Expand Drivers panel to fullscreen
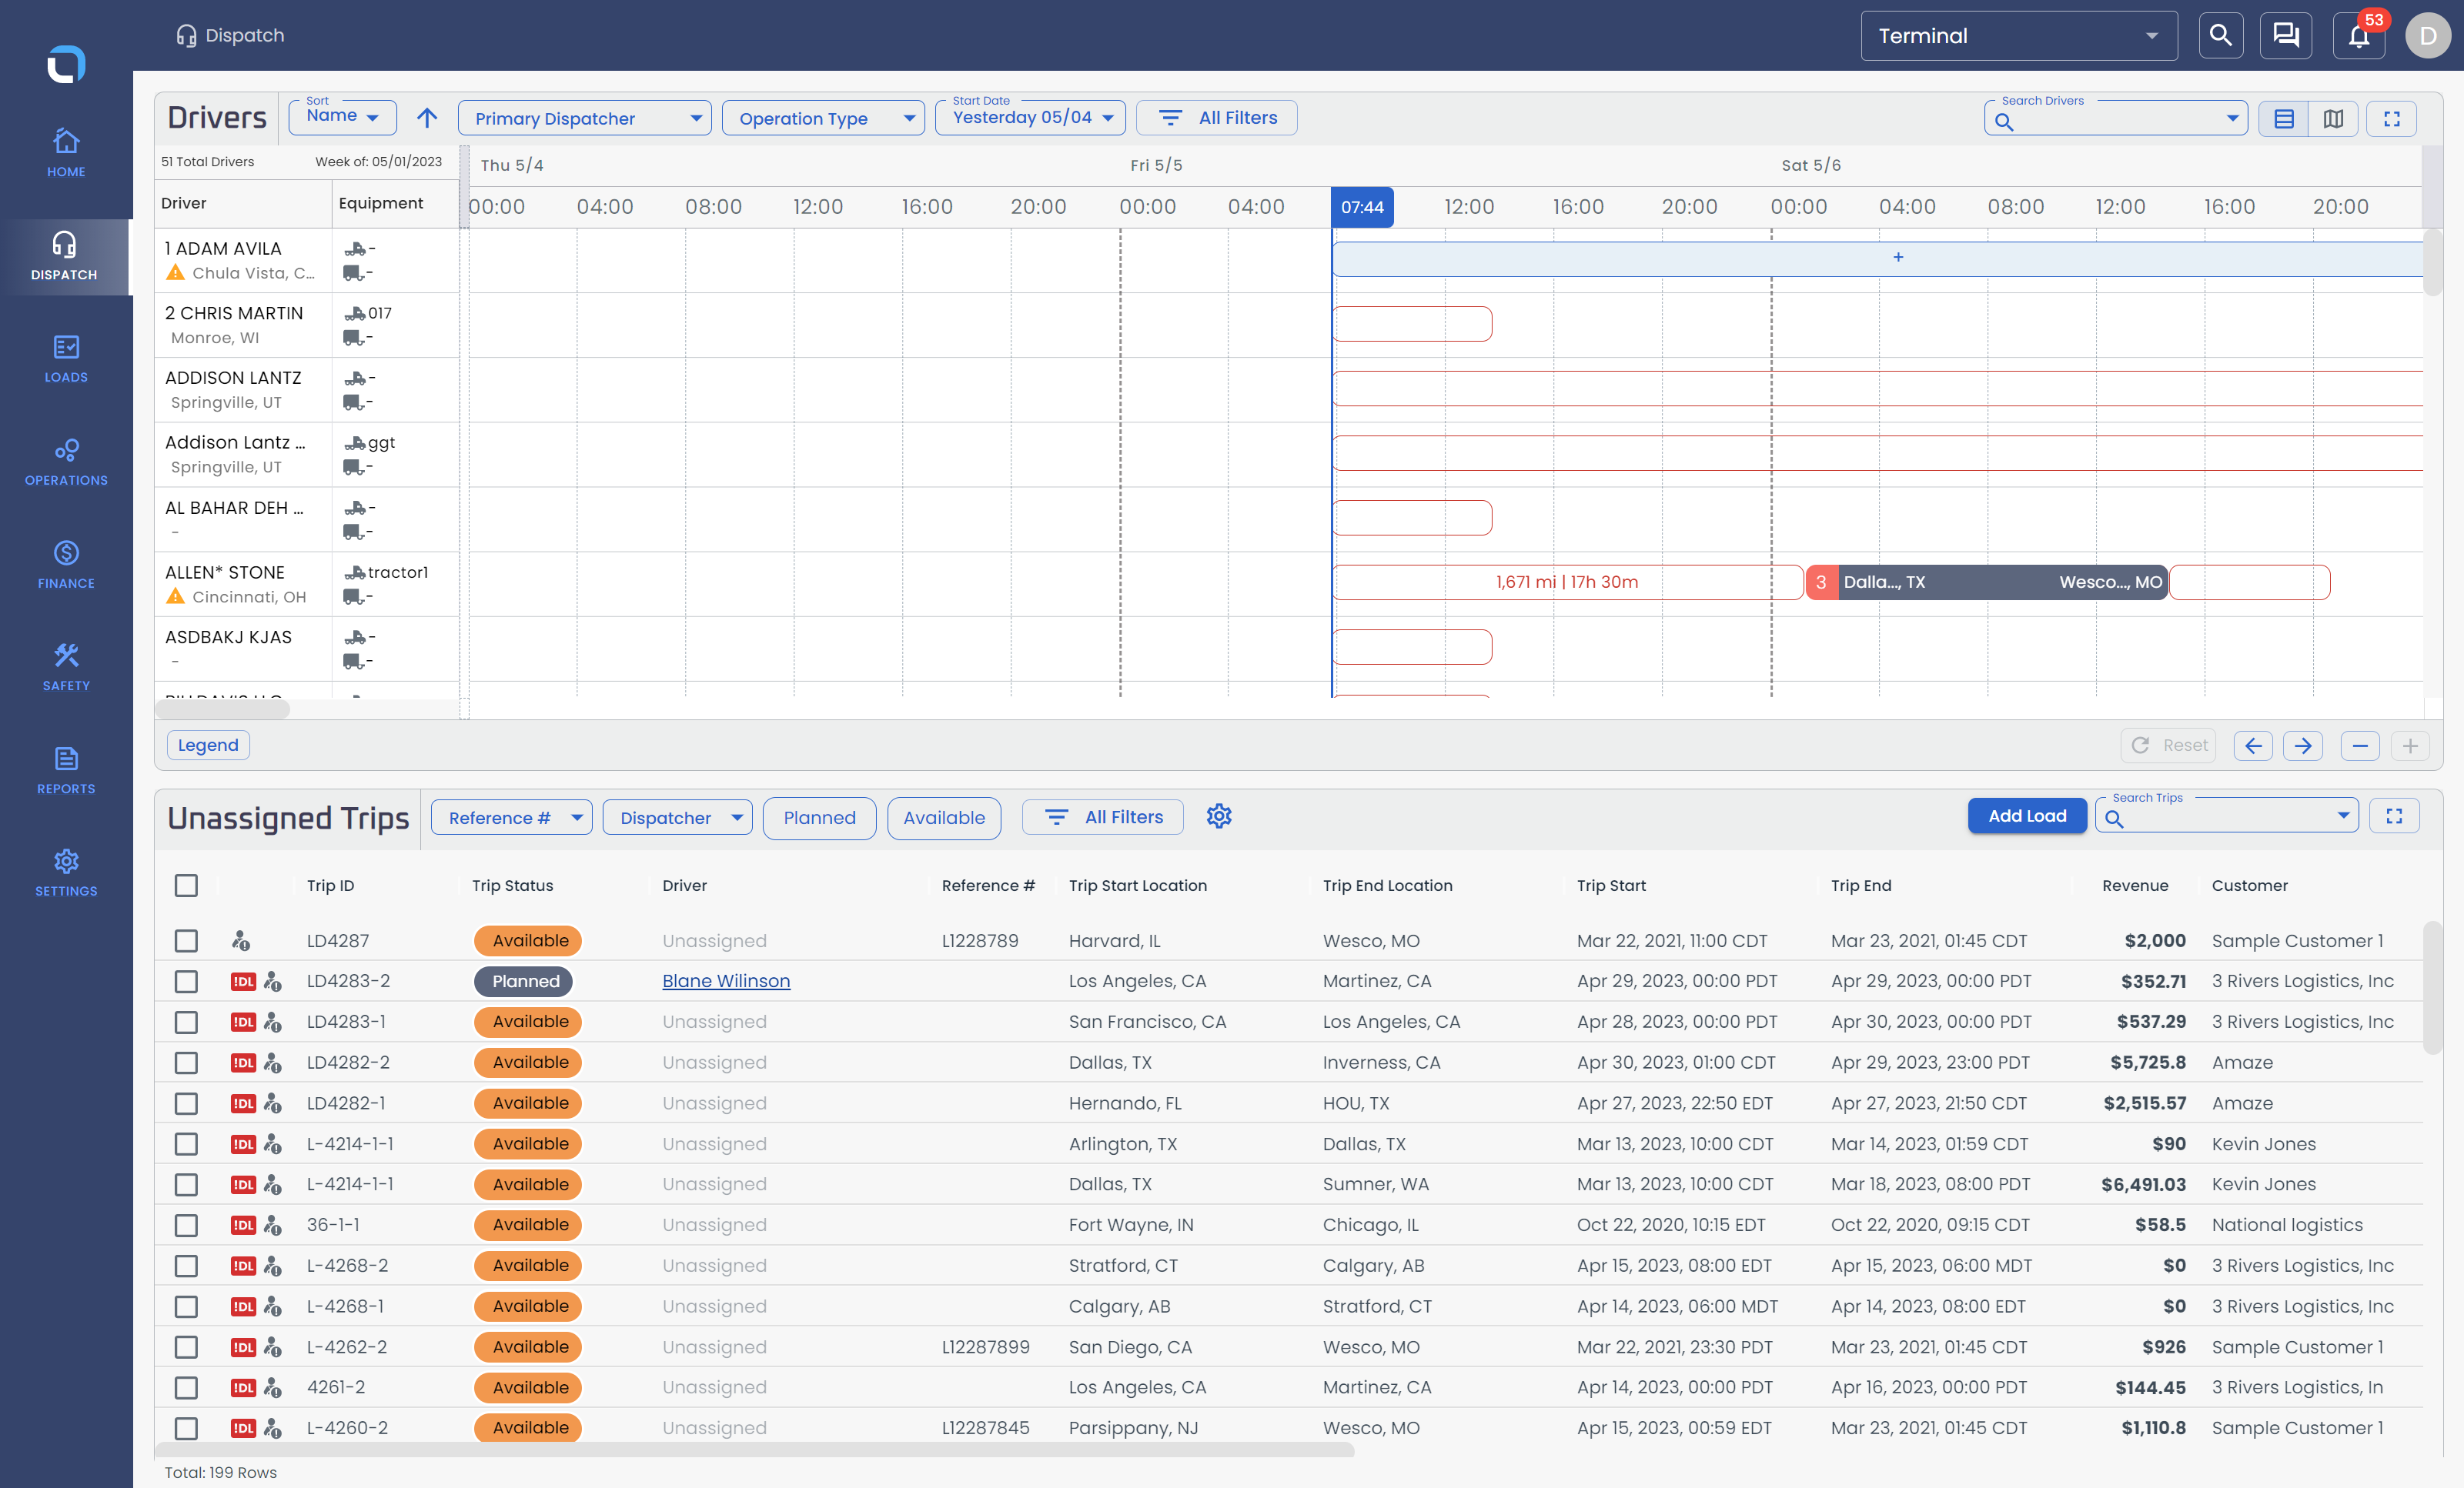 (2392, 119)
